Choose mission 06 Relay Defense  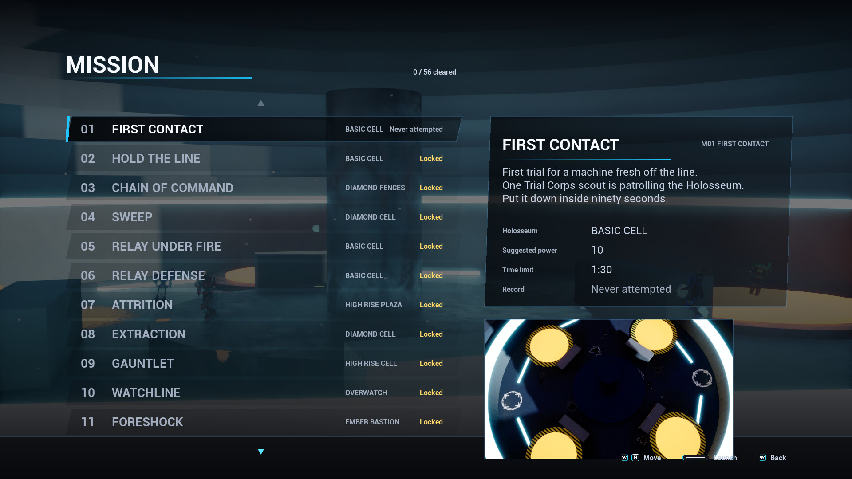(264, 275)
